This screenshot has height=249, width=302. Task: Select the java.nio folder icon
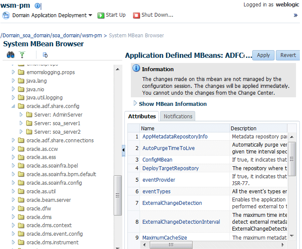[x=21, y=89]
